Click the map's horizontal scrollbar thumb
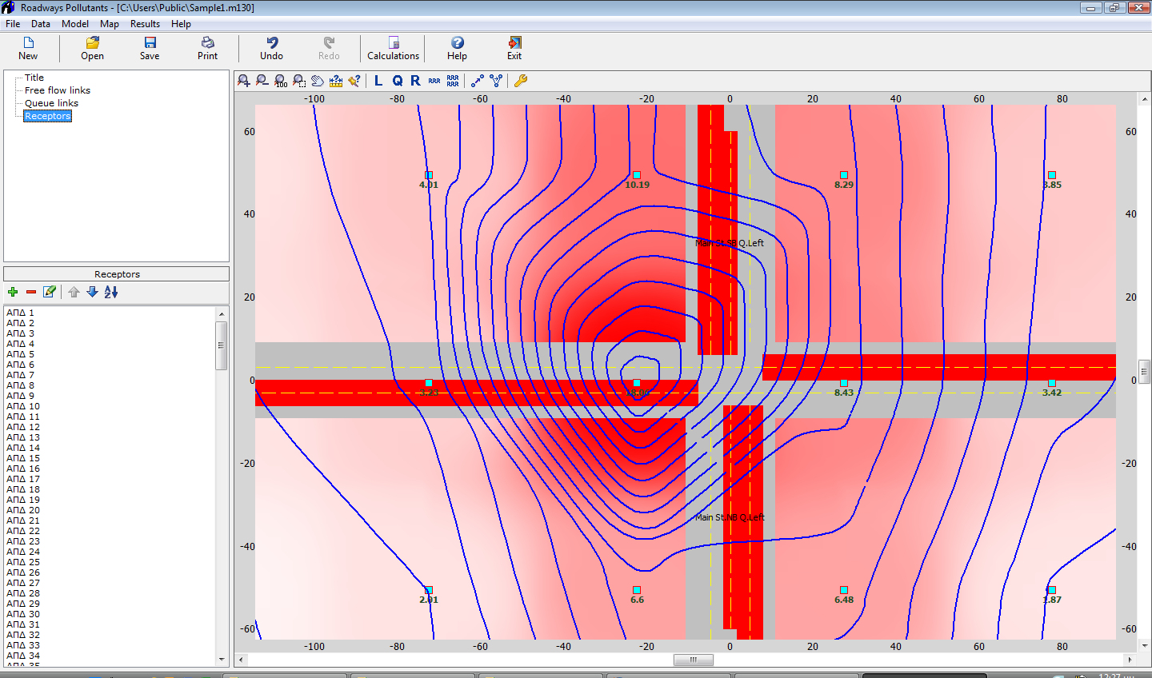 click(693, 660)
